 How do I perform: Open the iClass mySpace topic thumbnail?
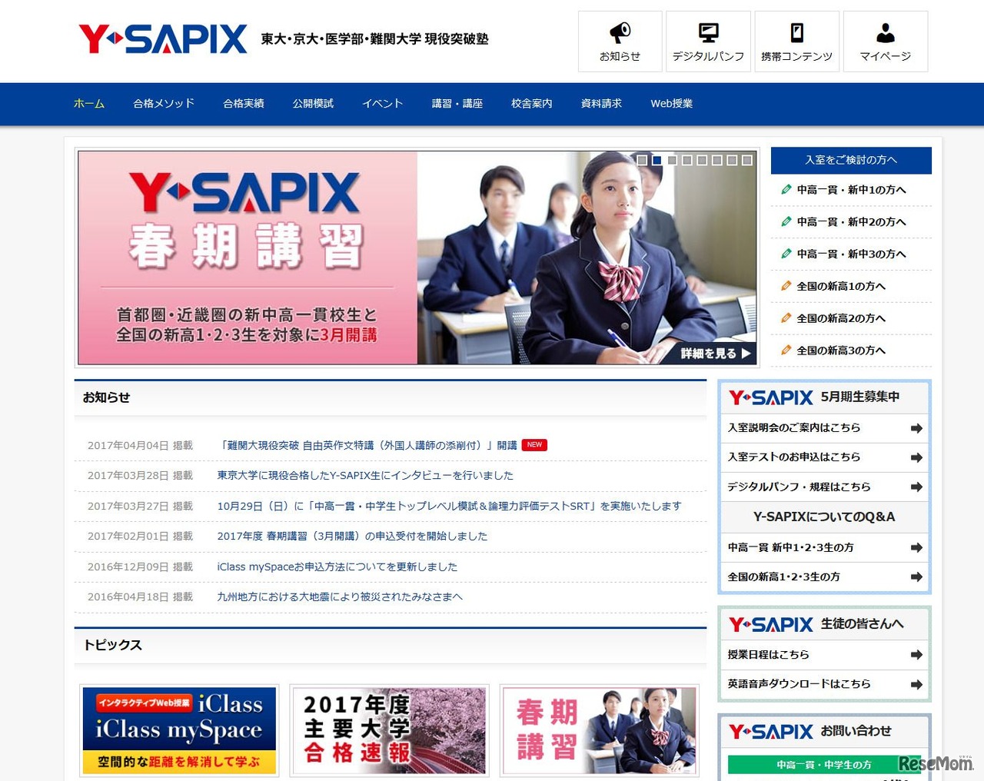click(x=179, y=731)
